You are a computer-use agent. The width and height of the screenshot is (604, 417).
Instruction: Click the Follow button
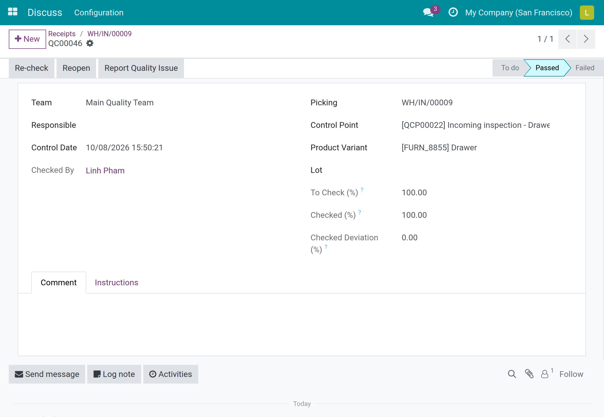(571, 374)
